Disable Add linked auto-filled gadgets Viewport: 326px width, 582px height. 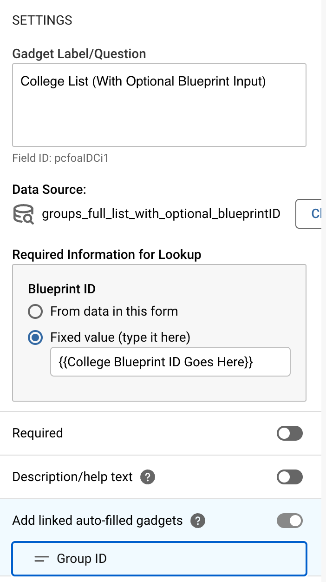(289, 521)
